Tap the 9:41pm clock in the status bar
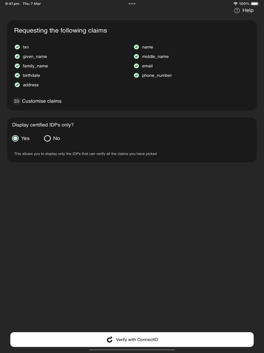The image size is (264, 353). point(12,4)
